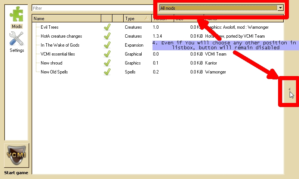Click green checkmark for New shroud
The width and height of the screenshot is (299, 179).
pyautogui.click(x=107, y=63)
